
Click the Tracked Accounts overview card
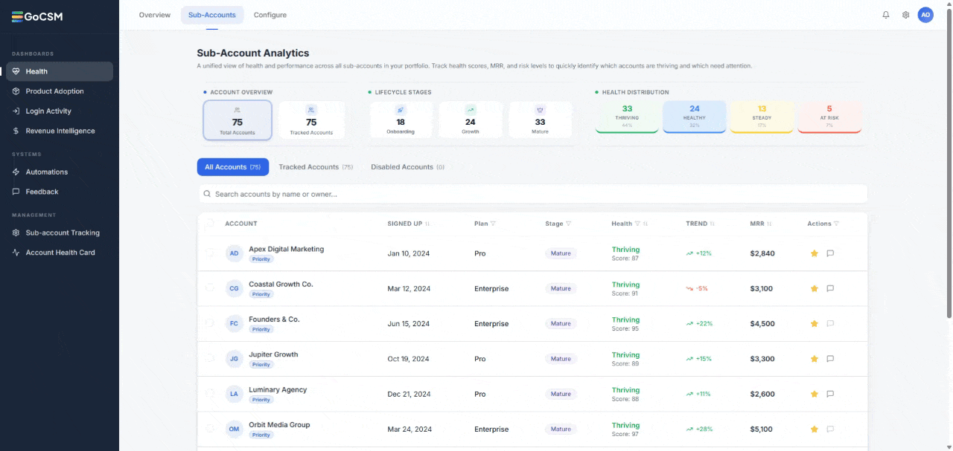pos(311,120)
